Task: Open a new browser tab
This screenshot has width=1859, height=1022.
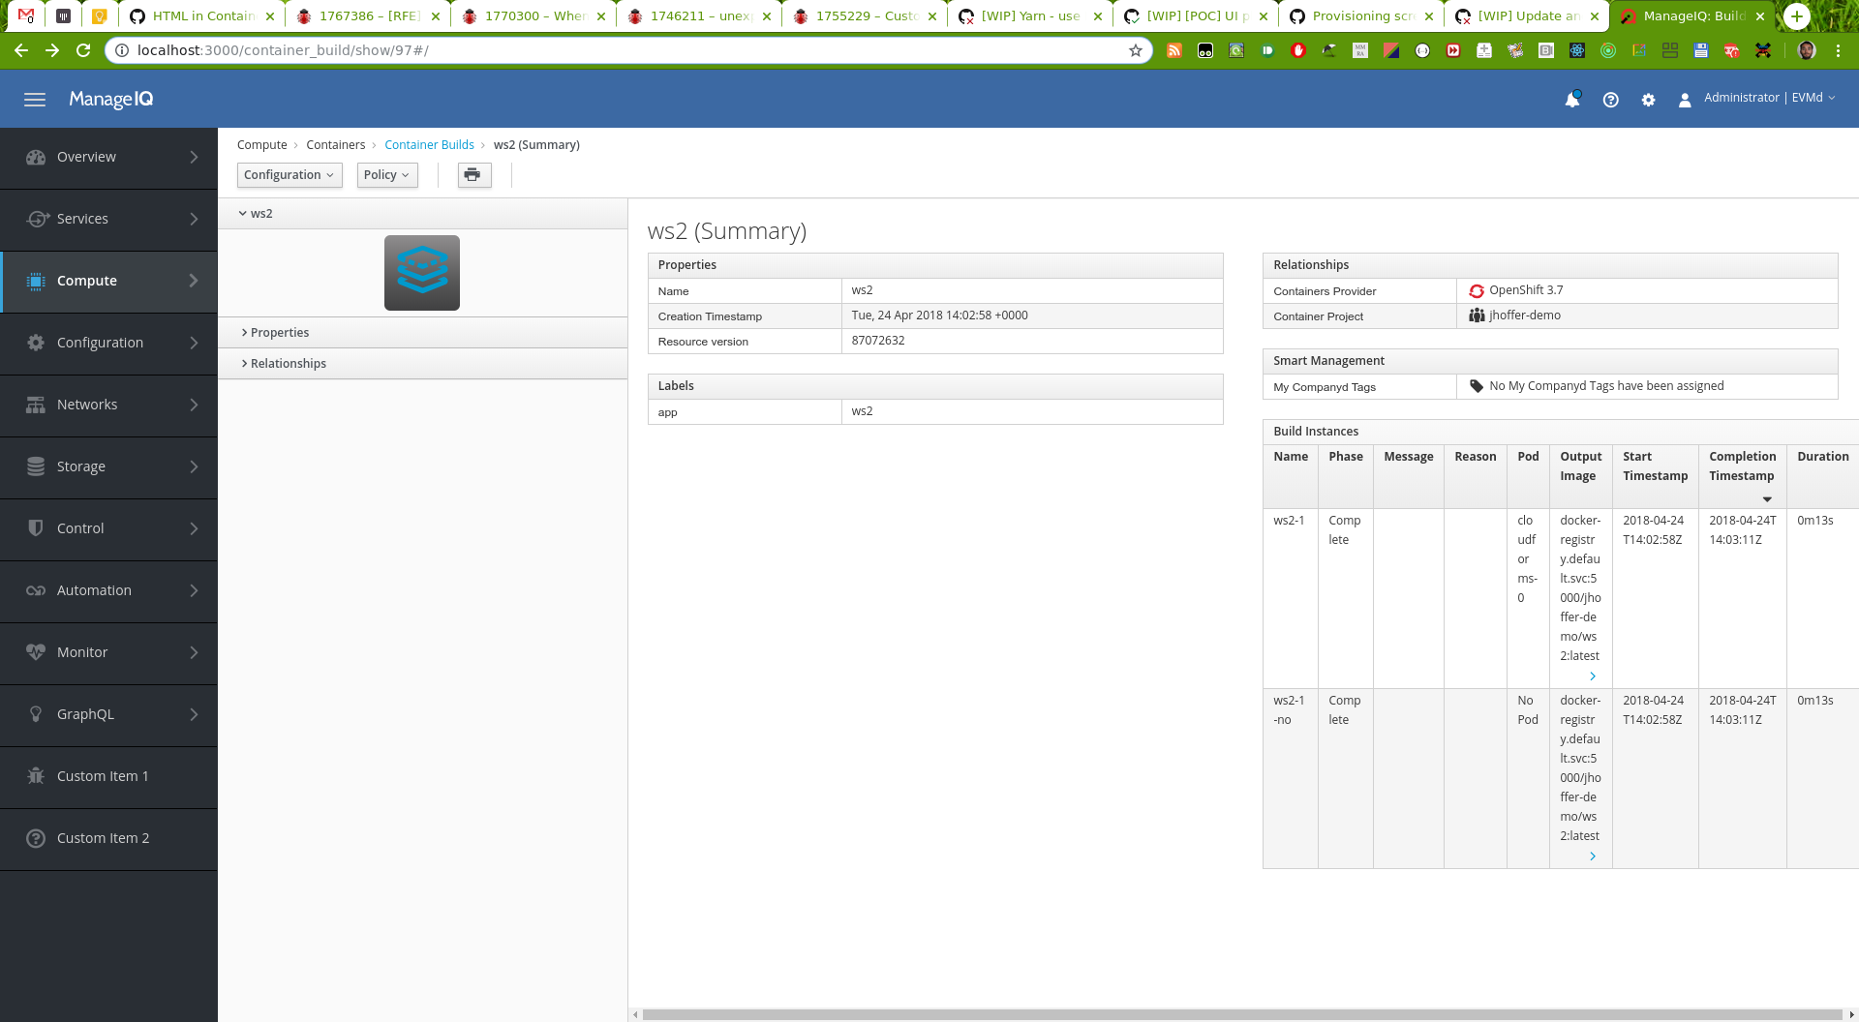Action: tap(1797, 16)
